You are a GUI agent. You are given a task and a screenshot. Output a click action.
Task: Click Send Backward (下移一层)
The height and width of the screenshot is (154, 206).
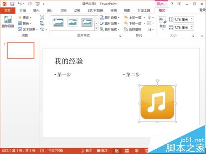[133, 23]
